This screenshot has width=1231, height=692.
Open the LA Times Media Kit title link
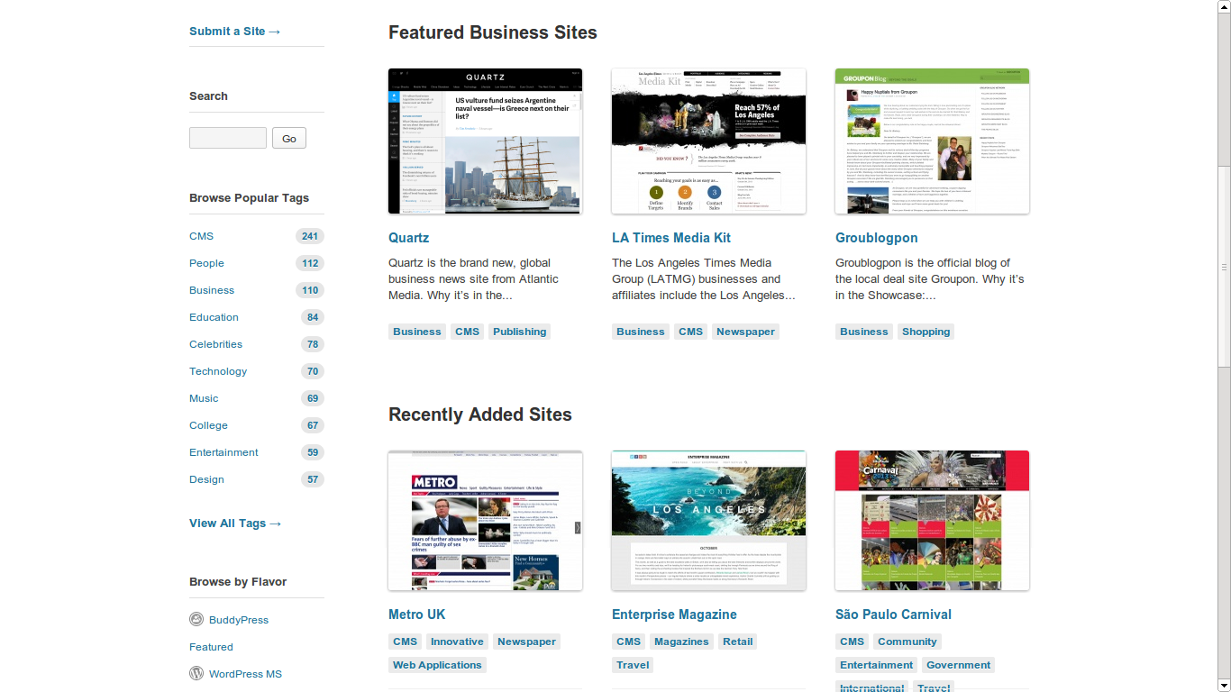[671, 238]
